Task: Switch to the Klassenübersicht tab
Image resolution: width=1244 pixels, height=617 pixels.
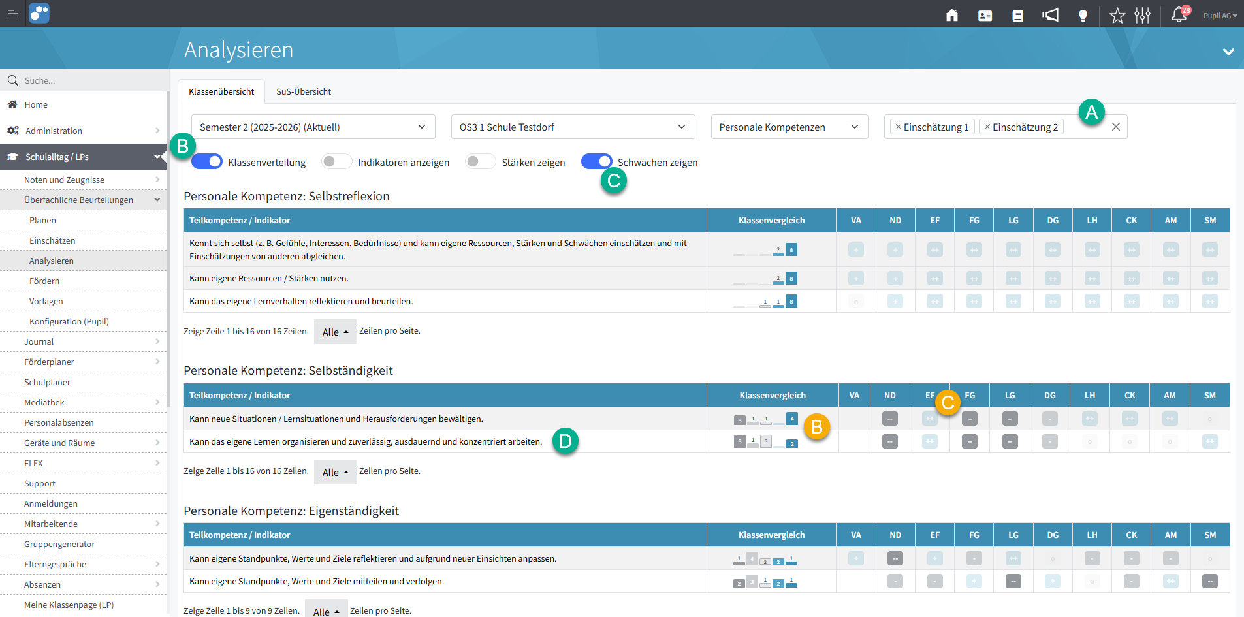Action: (221, 91)
